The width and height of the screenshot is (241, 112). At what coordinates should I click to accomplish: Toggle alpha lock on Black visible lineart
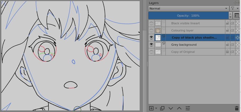pyautogui.click(x=238, y=23)
